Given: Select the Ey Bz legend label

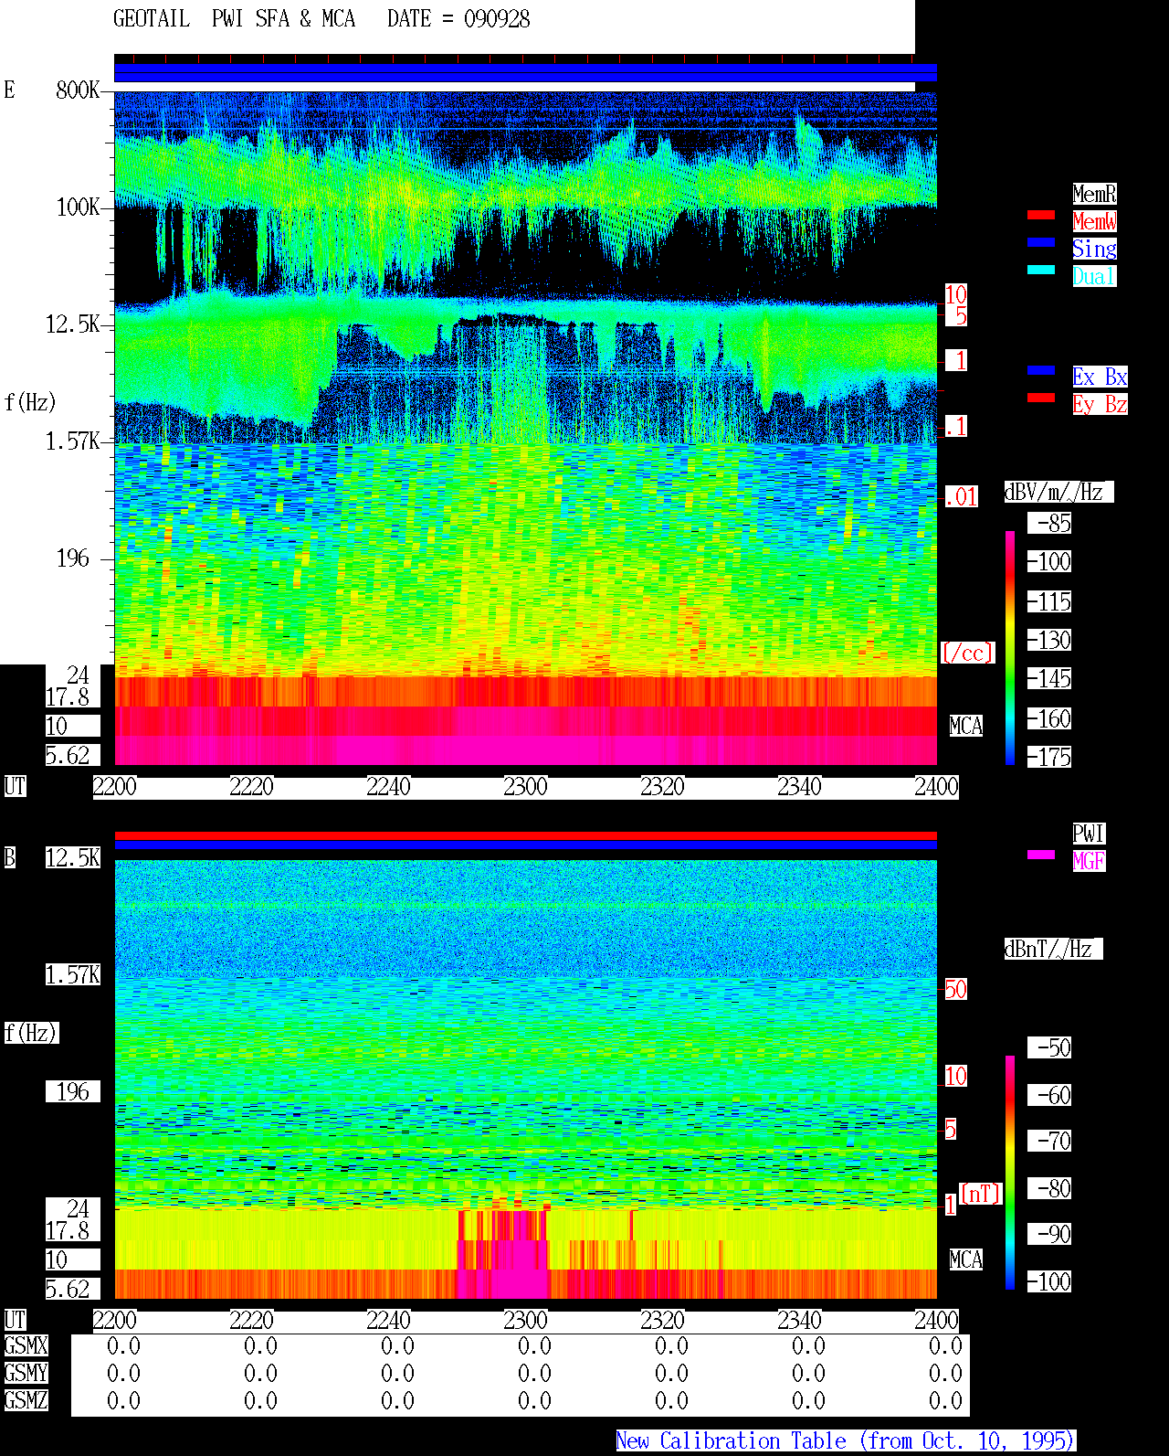Looking at the screenshot, I should [1100, 404].
